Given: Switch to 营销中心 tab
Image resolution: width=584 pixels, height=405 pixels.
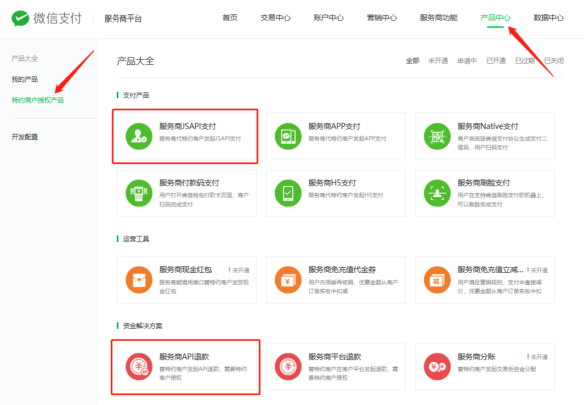Looking at the screenshot, I should [x=382, y=18].
